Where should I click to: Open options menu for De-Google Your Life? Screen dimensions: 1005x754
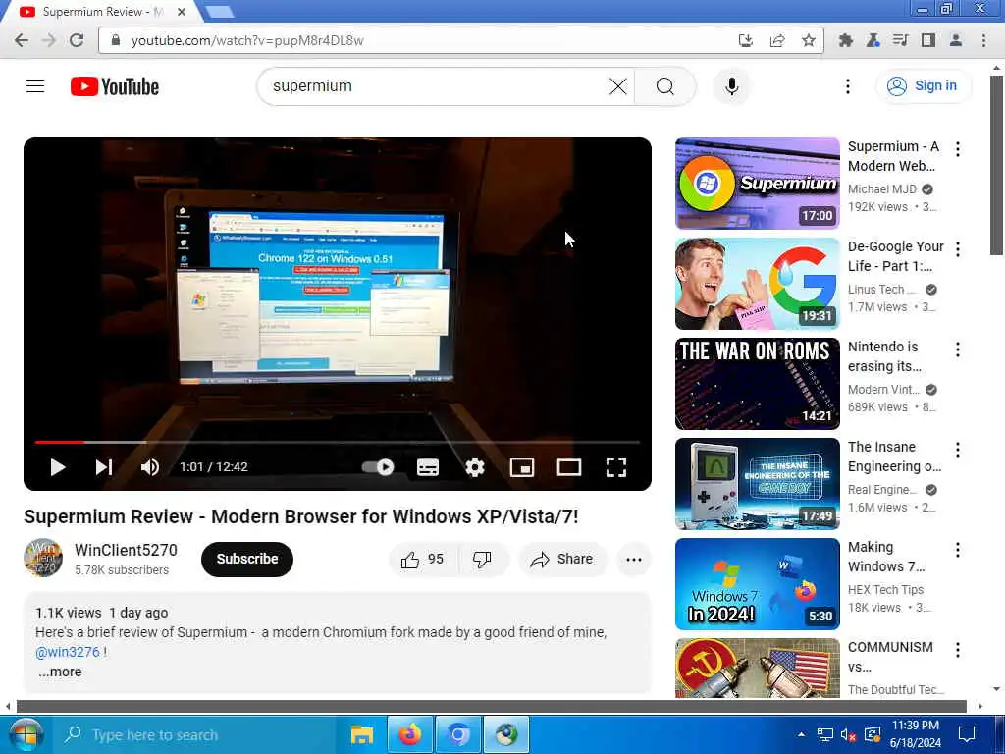958,249
